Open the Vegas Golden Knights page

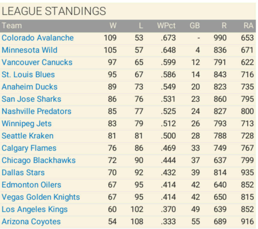41,197
